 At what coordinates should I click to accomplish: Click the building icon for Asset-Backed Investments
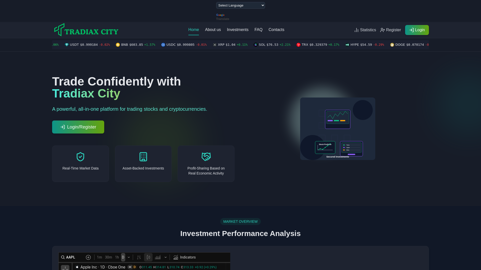click(143, 157)
